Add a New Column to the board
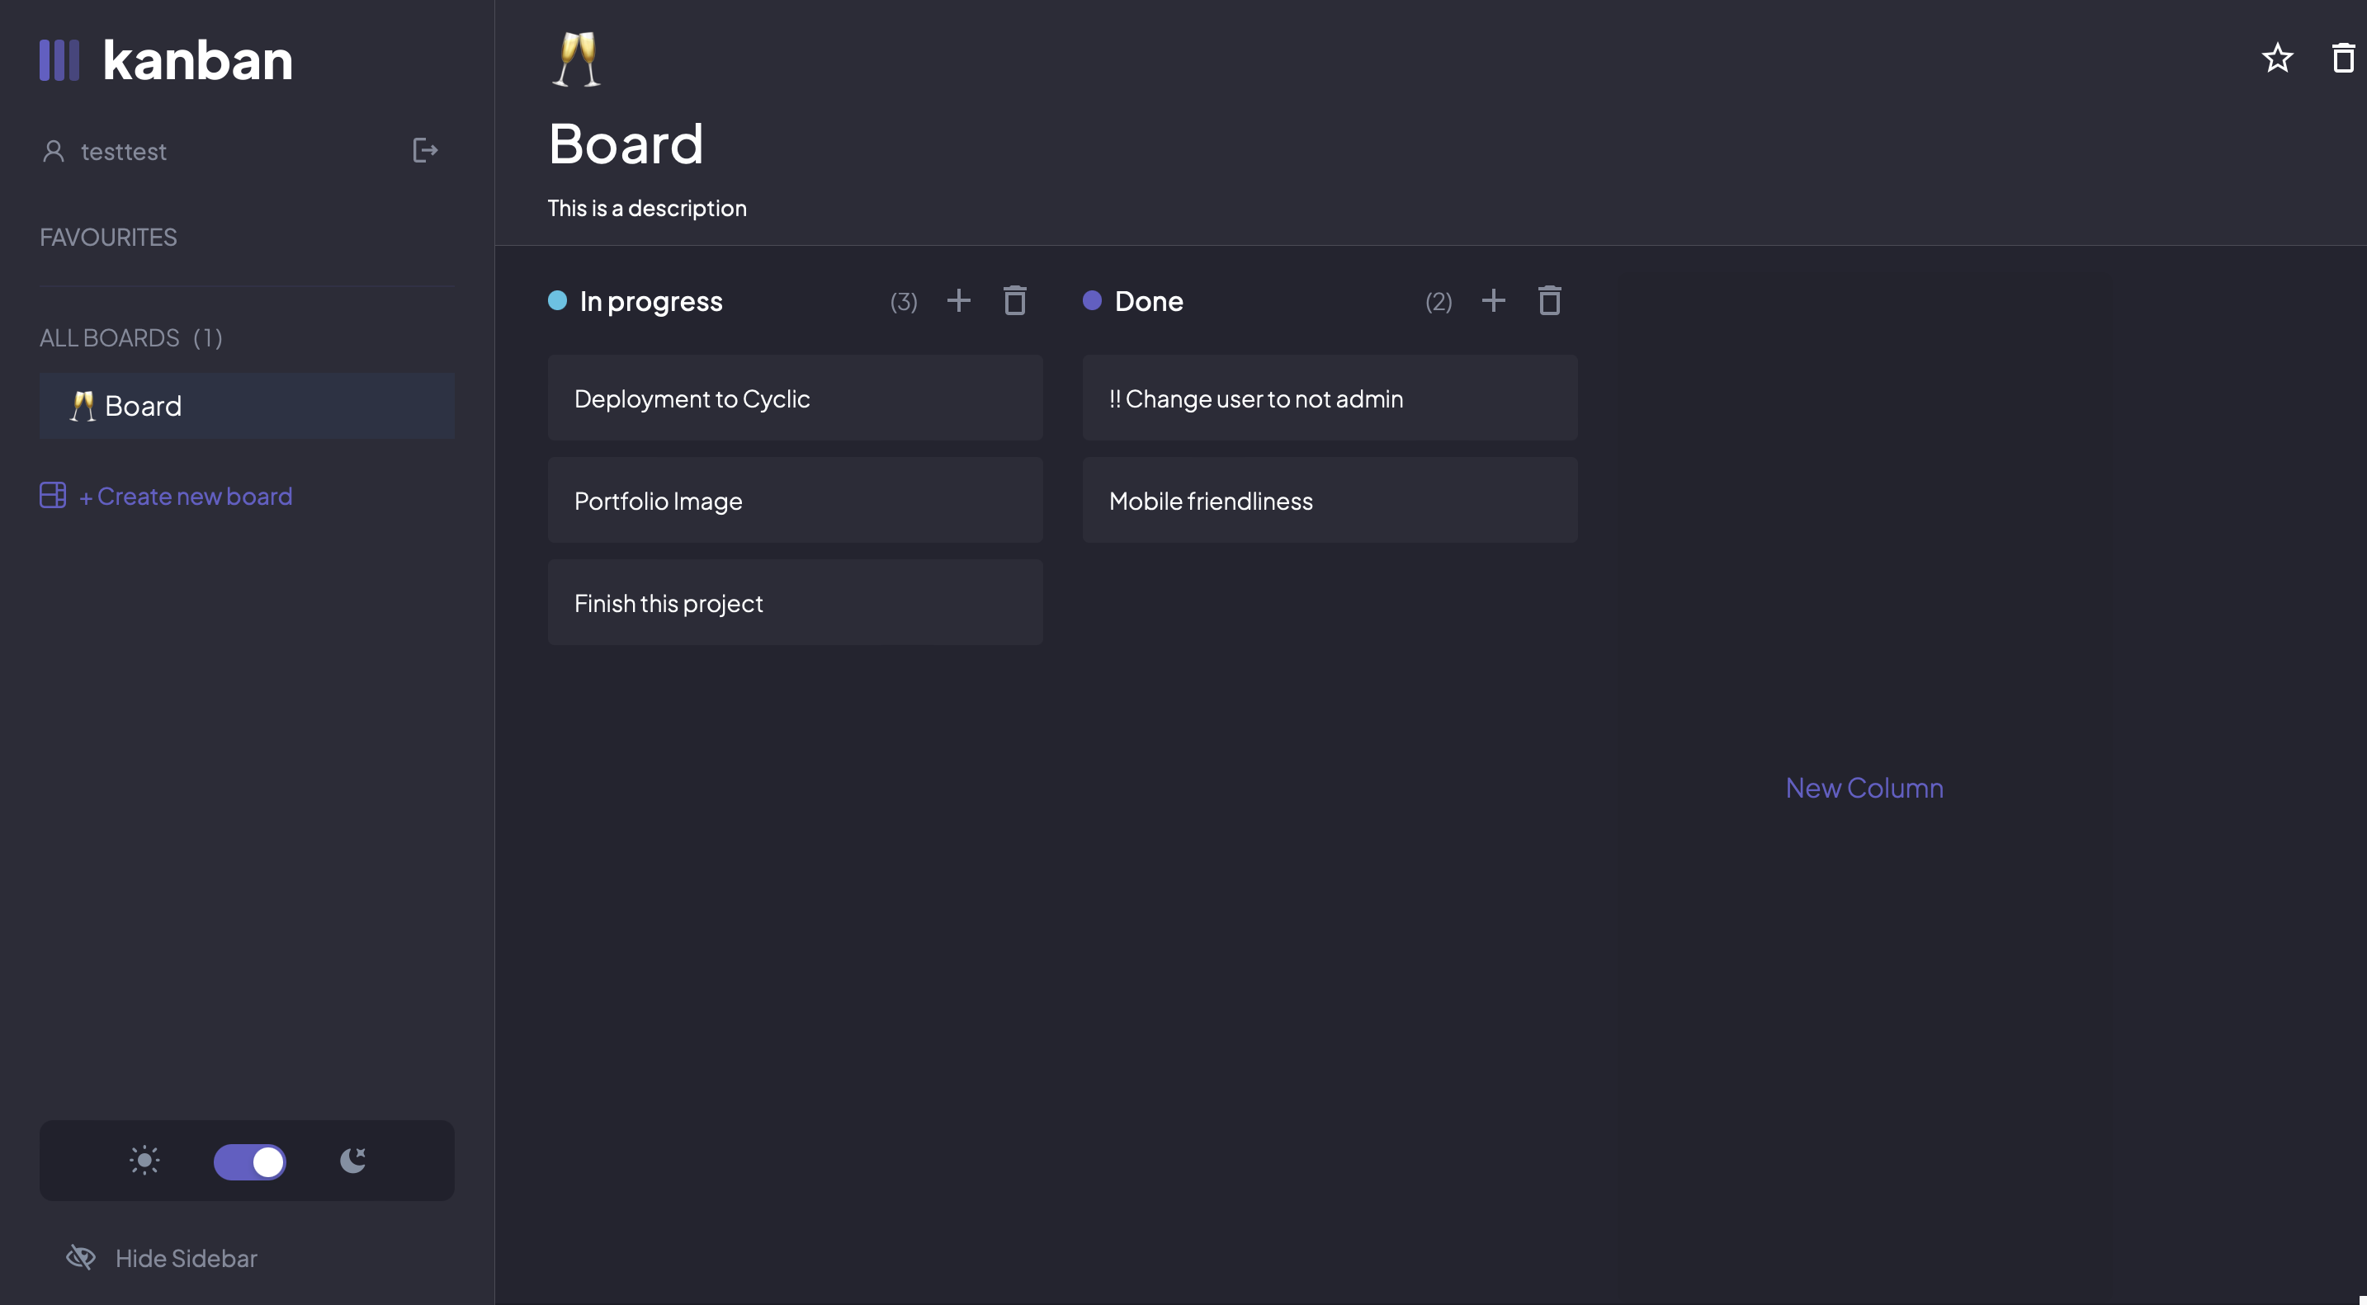2367x1305 pixels. click(x=1864, y=787)
